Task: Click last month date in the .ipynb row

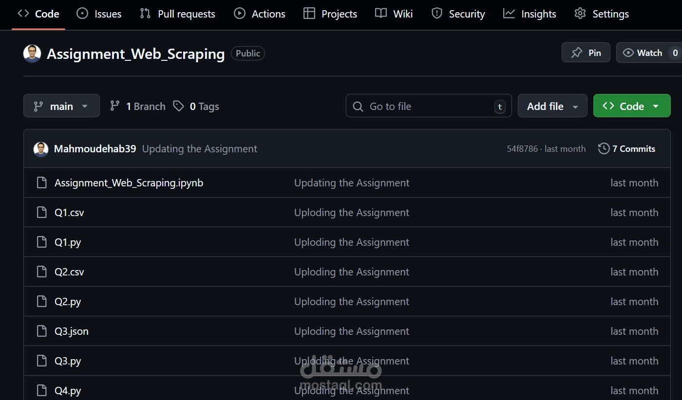Action: (634, 183)
